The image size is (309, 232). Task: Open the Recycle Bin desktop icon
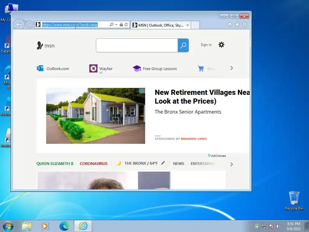point(294,201)
